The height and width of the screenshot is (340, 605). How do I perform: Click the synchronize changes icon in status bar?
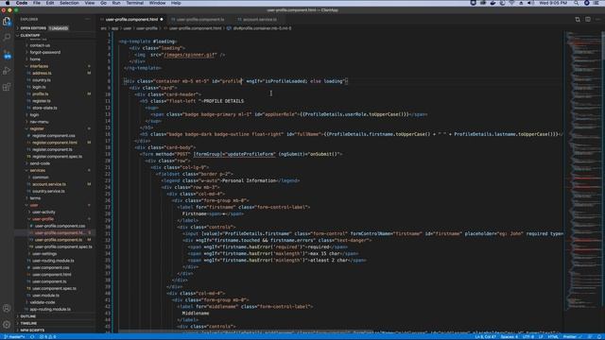[32, 337]
